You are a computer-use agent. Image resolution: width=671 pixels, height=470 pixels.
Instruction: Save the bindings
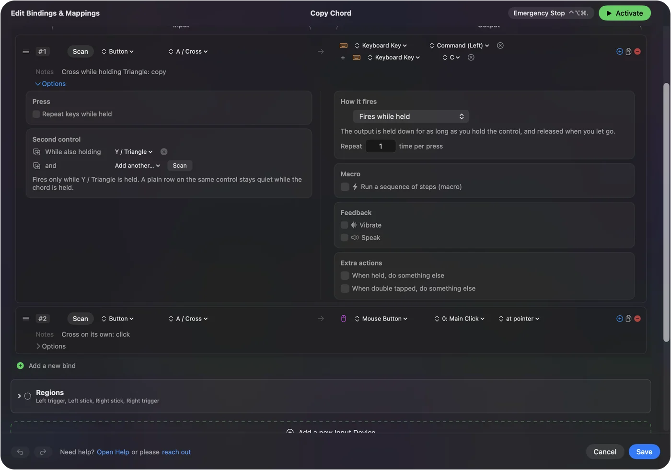pyautogui.click(x=644, y=452)
